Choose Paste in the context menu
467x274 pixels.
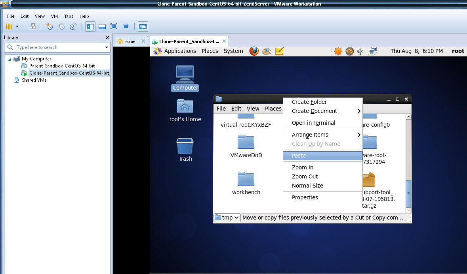pyautogui.click(x=322, y=156)
